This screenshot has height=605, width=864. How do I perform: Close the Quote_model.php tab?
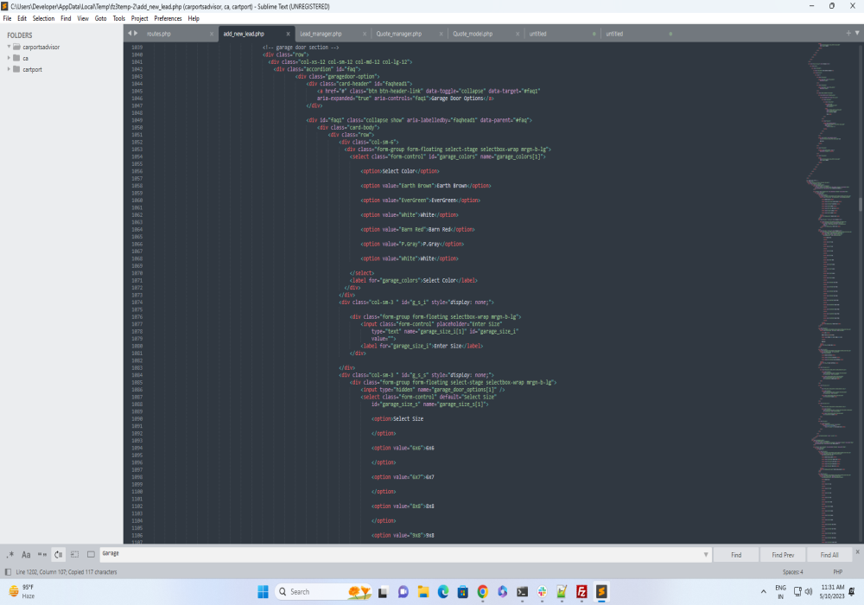point(518,34)
